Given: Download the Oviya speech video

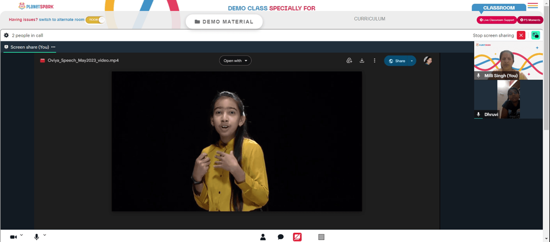Looking at the screenshot, I should [362, 60].
